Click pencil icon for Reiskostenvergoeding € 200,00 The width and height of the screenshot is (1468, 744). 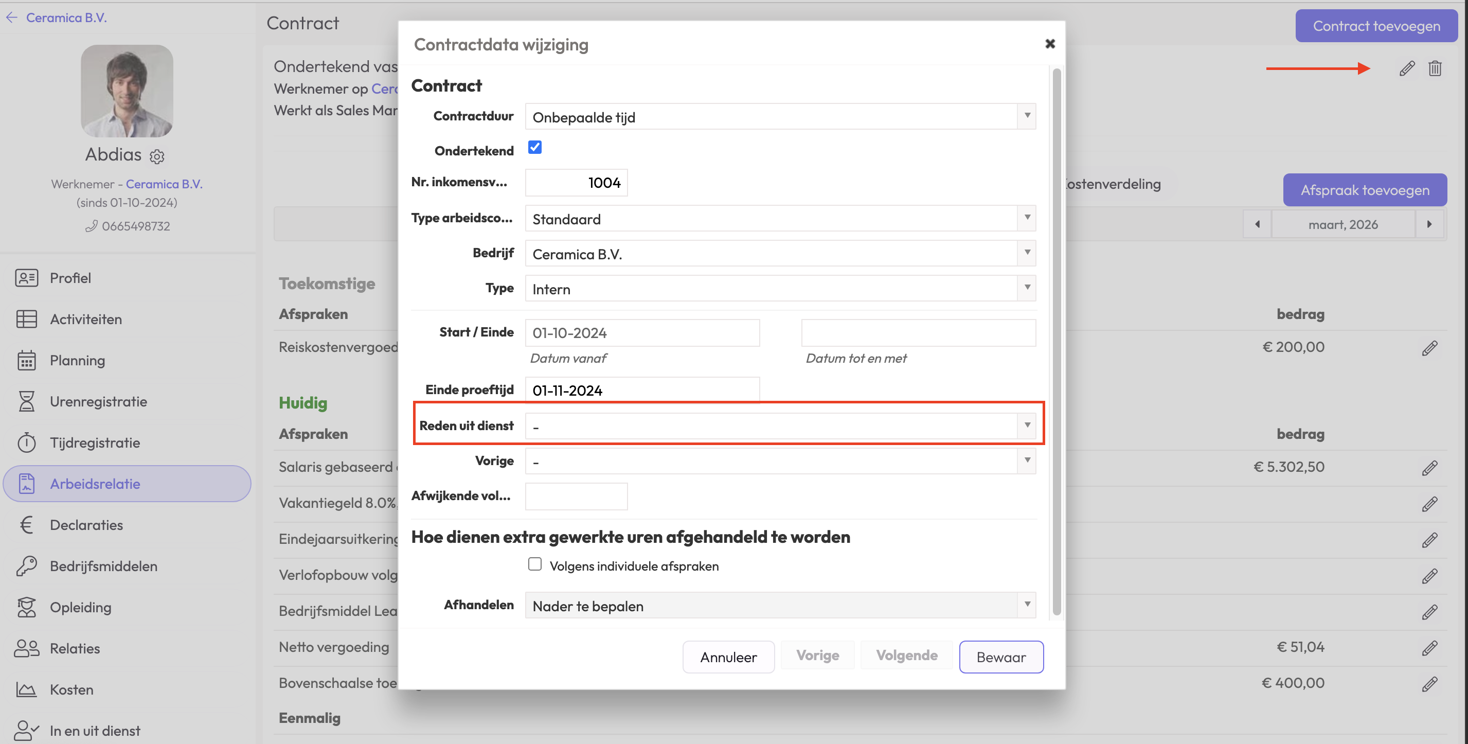tap(1429, 348)
